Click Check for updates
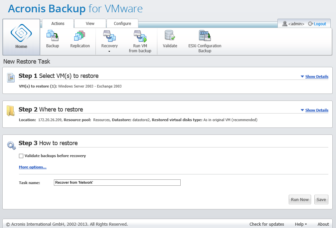Viewport: 336px width, 228px height. [x=267, y=224]
